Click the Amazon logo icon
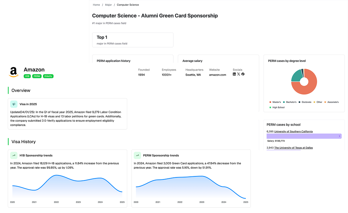Screen dimensions: 348x213 [x=13, y=72]
